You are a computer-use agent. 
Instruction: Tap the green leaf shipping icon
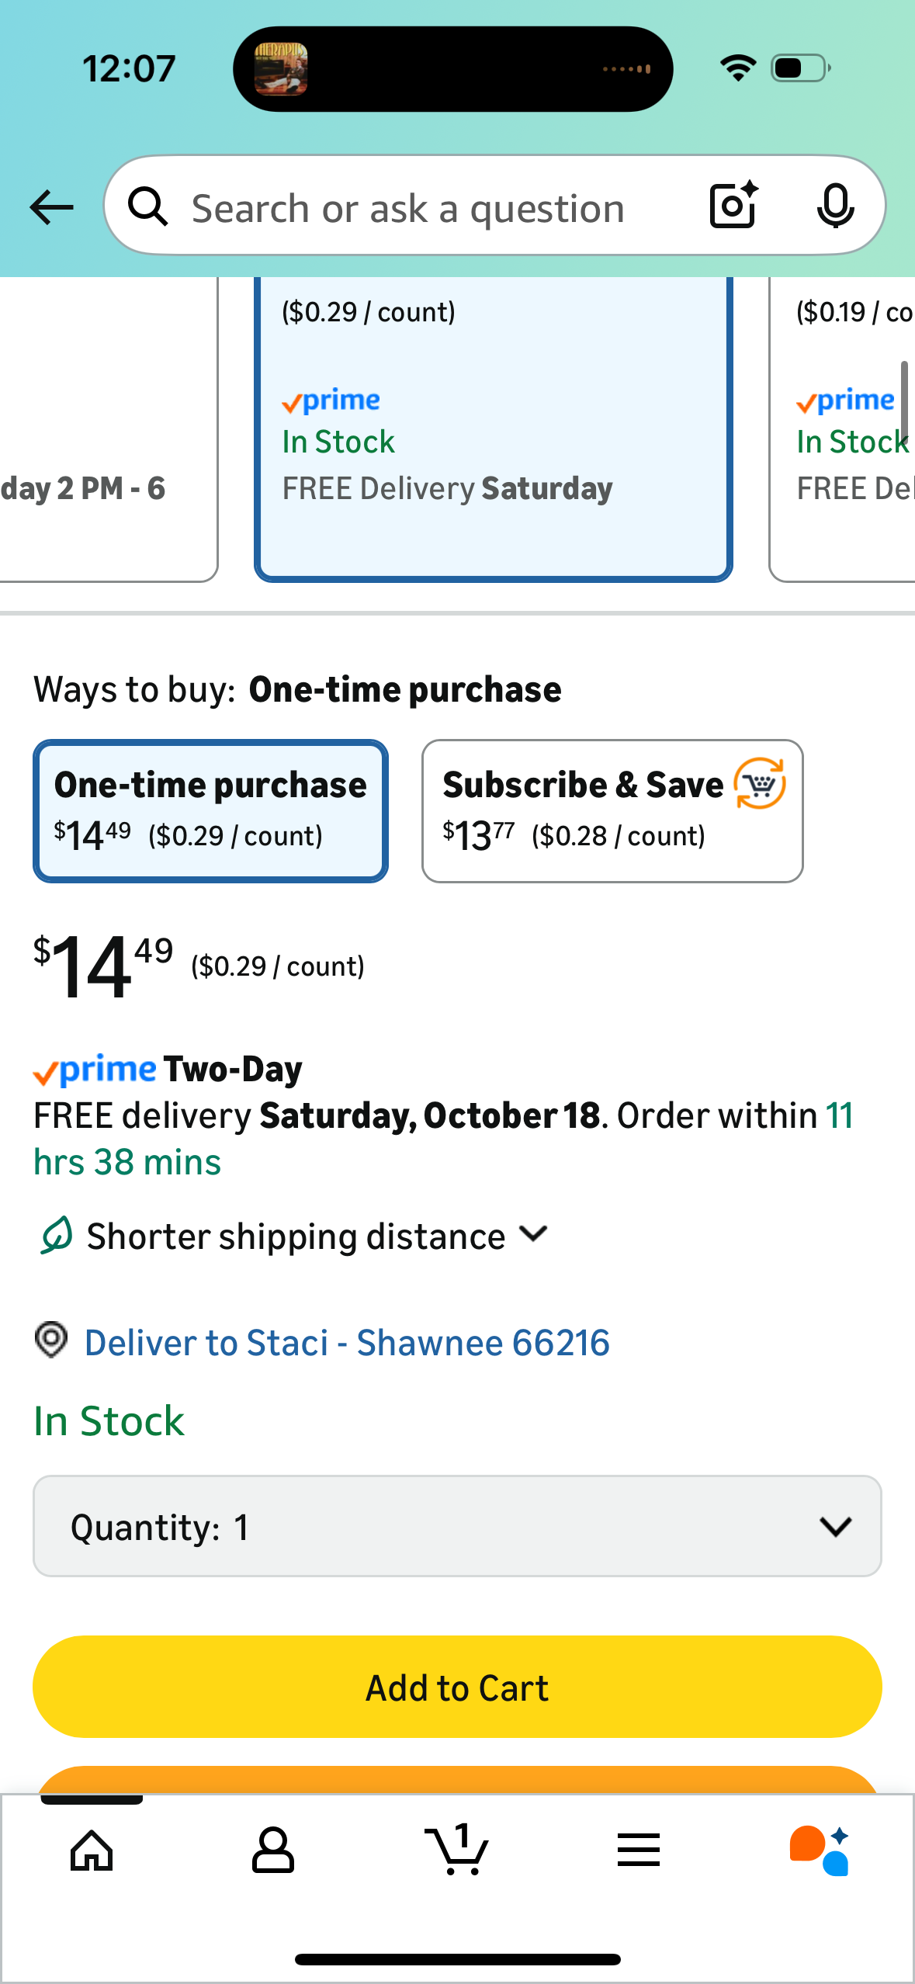tap(56, 1235)
